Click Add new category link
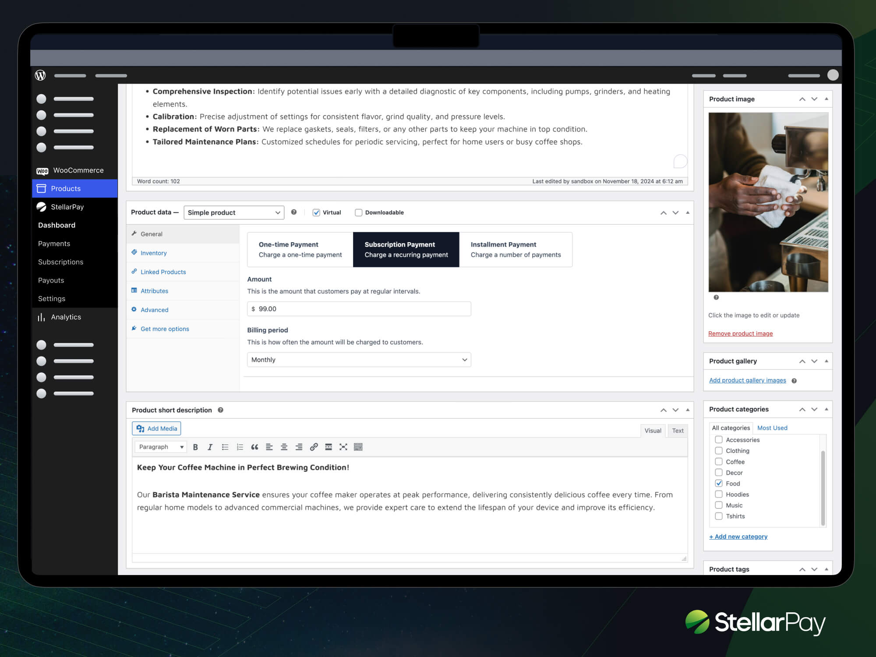The image size is (876, 657). (x=738, y=537)
